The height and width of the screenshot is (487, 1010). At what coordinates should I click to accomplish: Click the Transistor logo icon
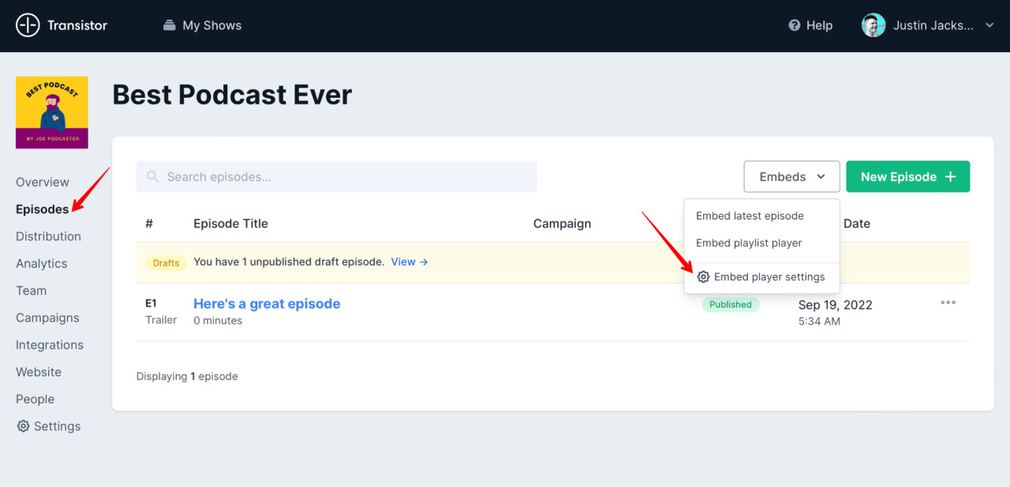28,24
